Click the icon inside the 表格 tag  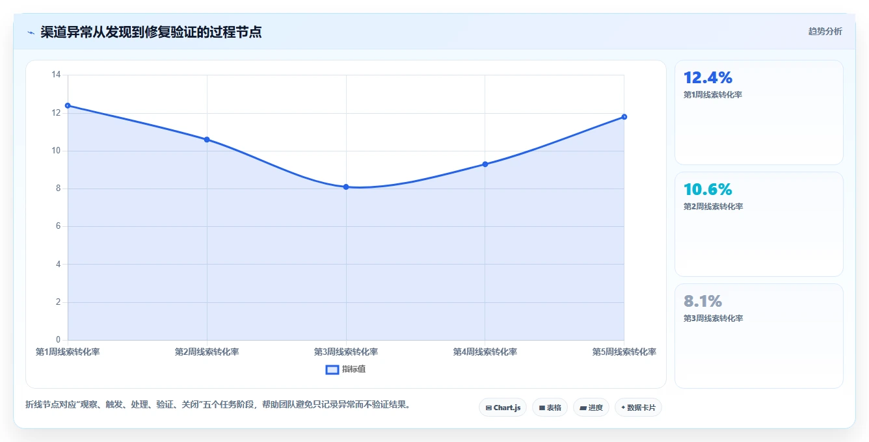click(x=542, y=408)
